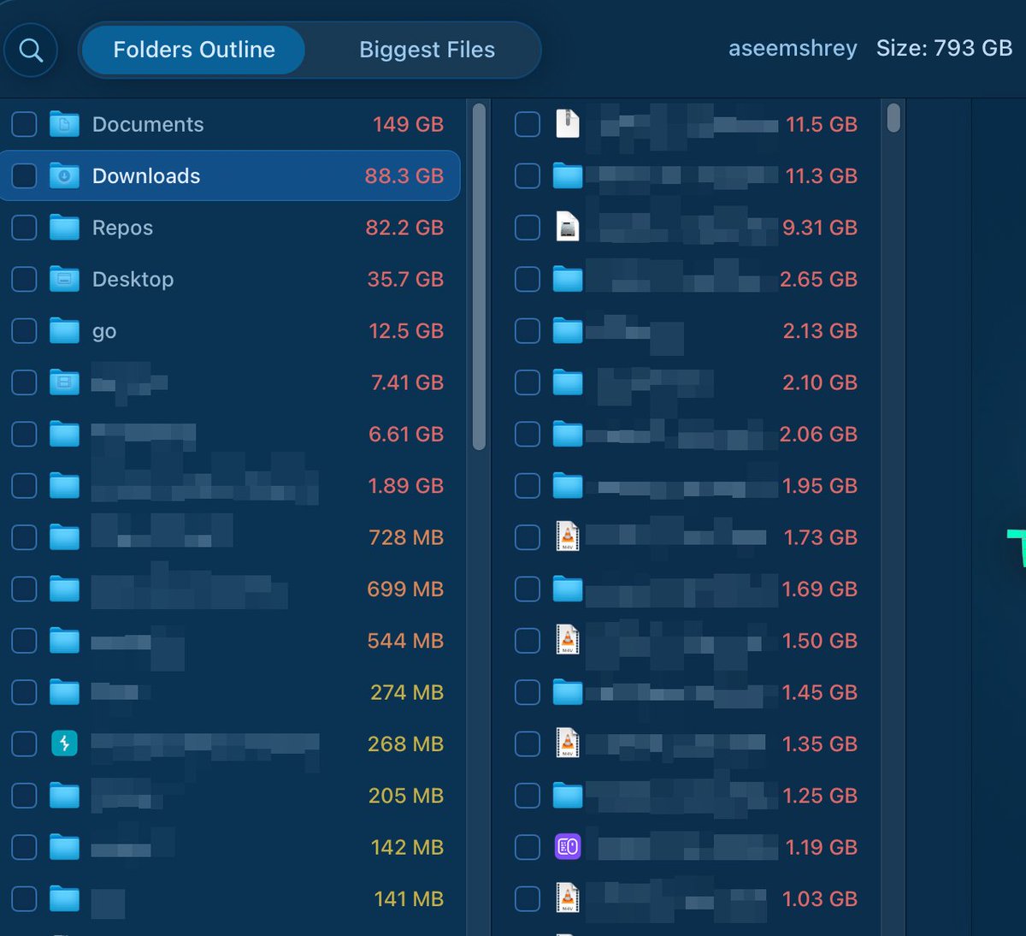Select the Repos folder name

[122, 228]
